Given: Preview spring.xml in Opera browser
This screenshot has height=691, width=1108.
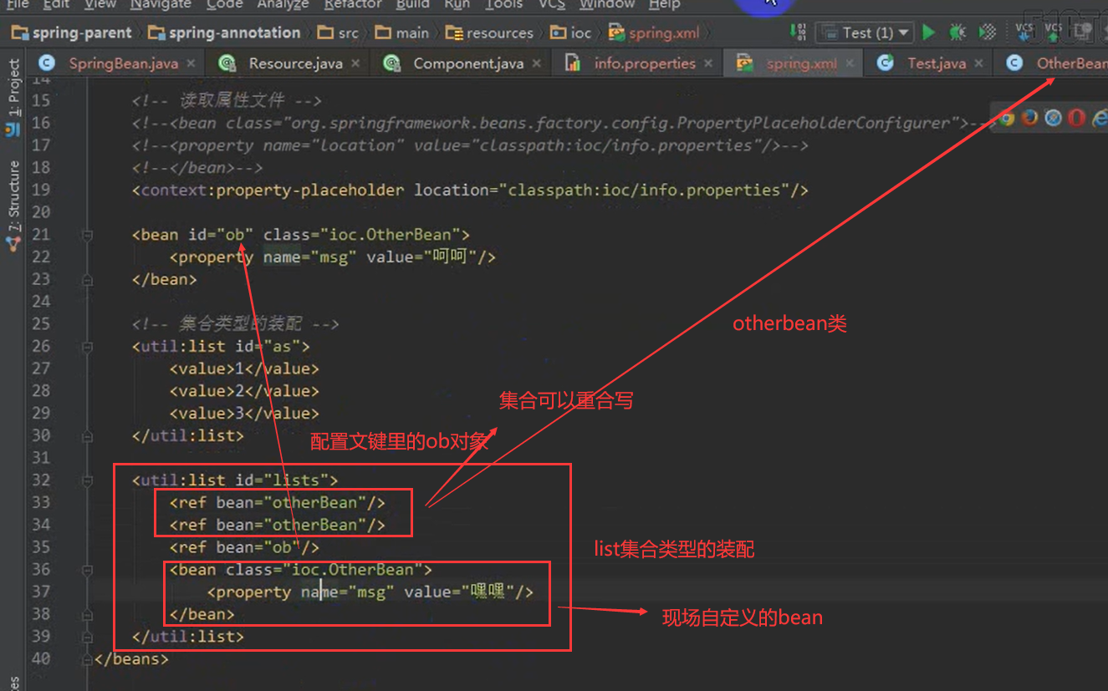Looking at the screenshot, I should coord(1077,118).
